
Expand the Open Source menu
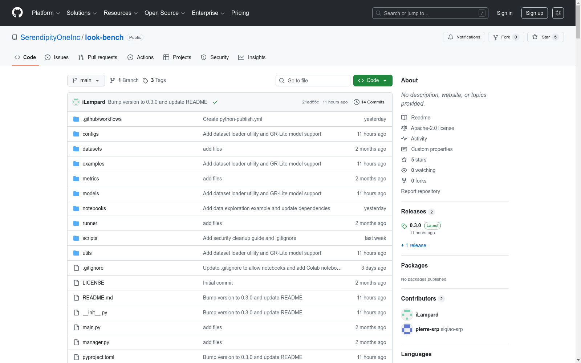pos(165,13)
